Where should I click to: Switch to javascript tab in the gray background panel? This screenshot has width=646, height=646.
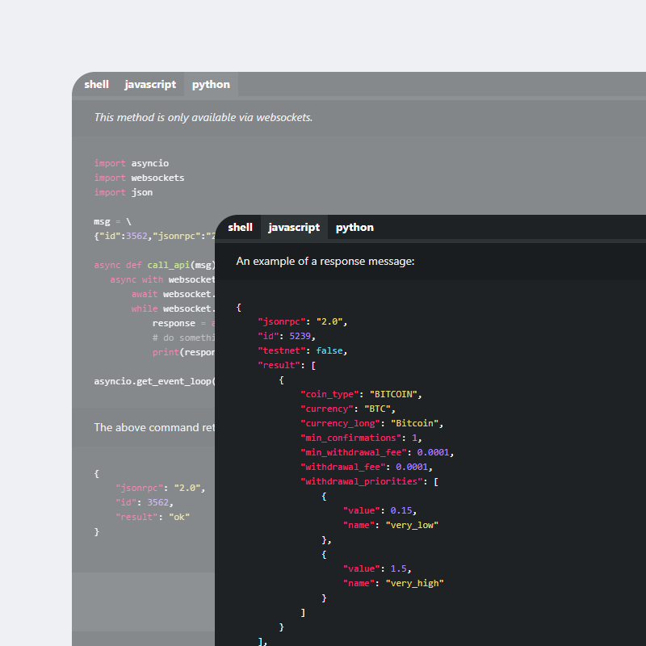point(150,84)
